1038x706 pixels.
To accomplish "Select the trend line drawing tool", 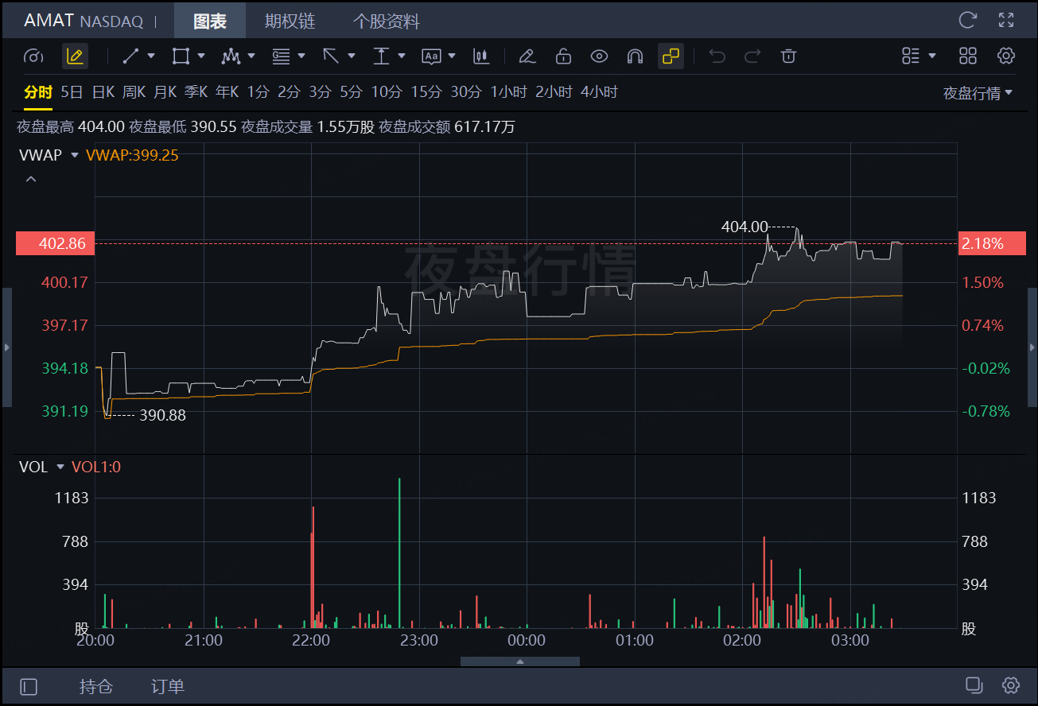I will pos(130,56).
